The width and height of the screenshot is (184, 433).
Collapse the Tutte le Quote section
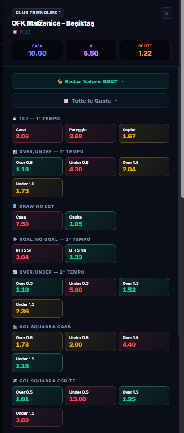[90, 100]
